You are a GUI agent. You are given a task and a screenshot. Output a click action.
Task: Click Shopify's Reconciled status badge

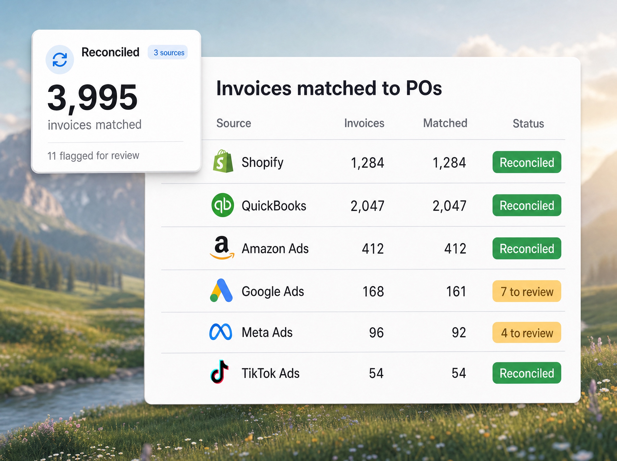tap(527, 162)
